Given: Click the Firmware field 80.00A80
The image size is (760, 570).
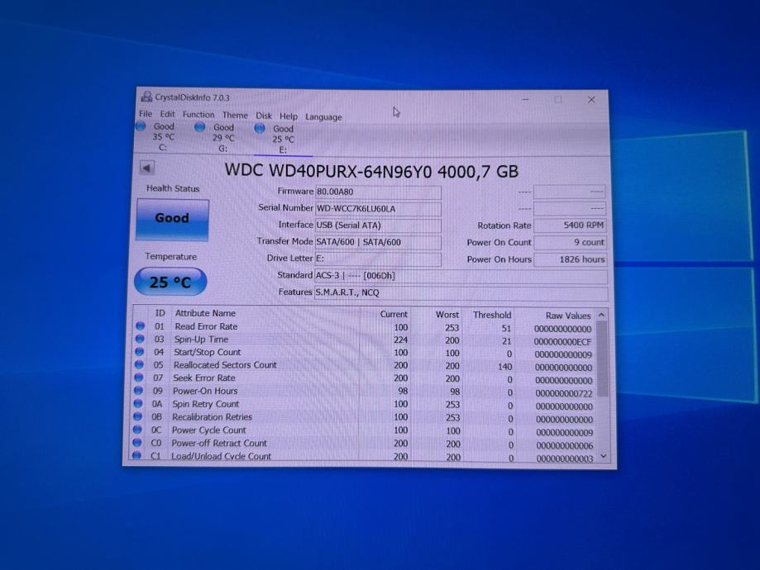Looking at the screenshot, I should (x=378, y=192).
